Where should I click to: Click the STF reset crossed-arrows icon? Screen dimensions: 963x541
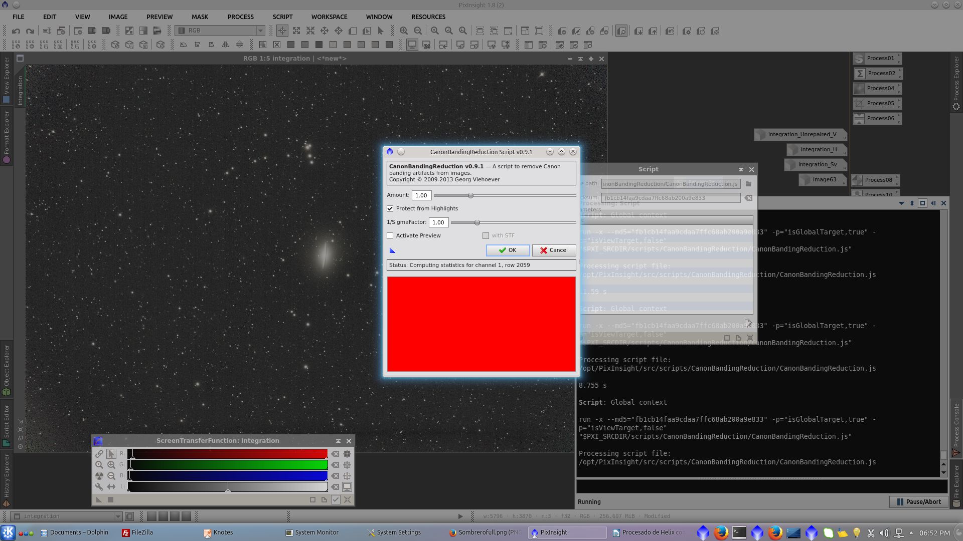[x=347, y=499]
